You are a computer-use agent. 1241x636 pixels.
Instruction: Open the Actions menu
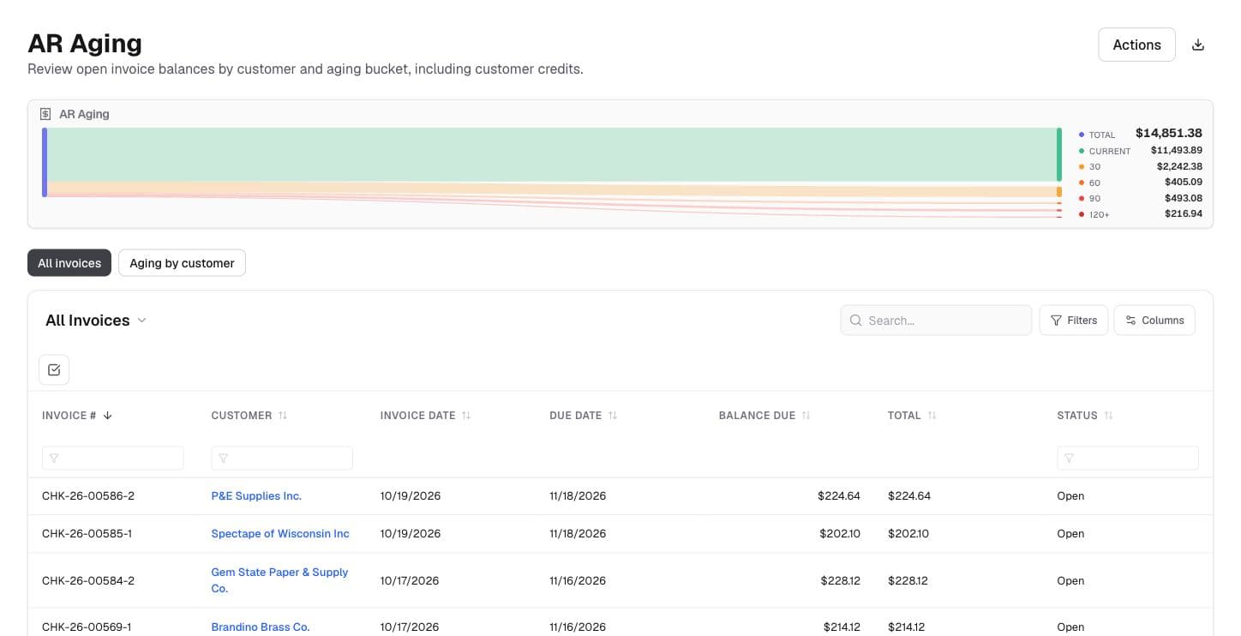pyautogui.click(x=1136, y=45)
